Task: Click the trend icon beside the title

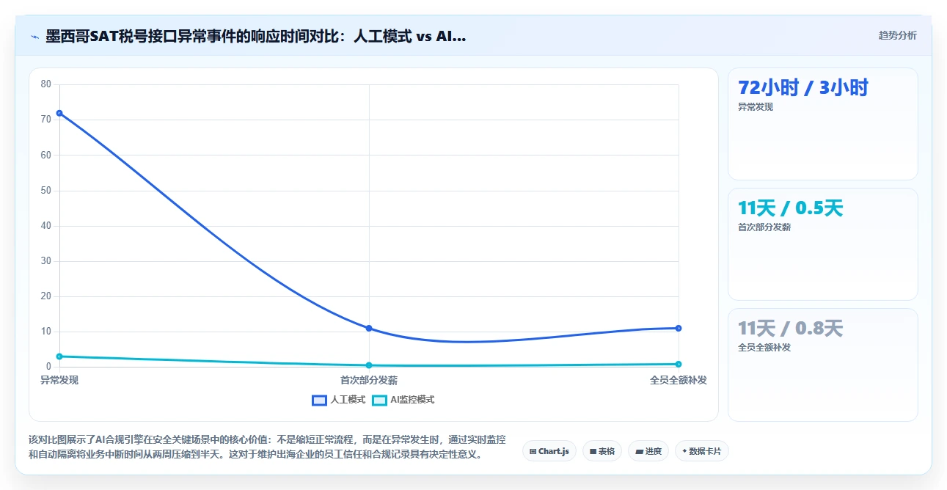Action: pos(34,36)
